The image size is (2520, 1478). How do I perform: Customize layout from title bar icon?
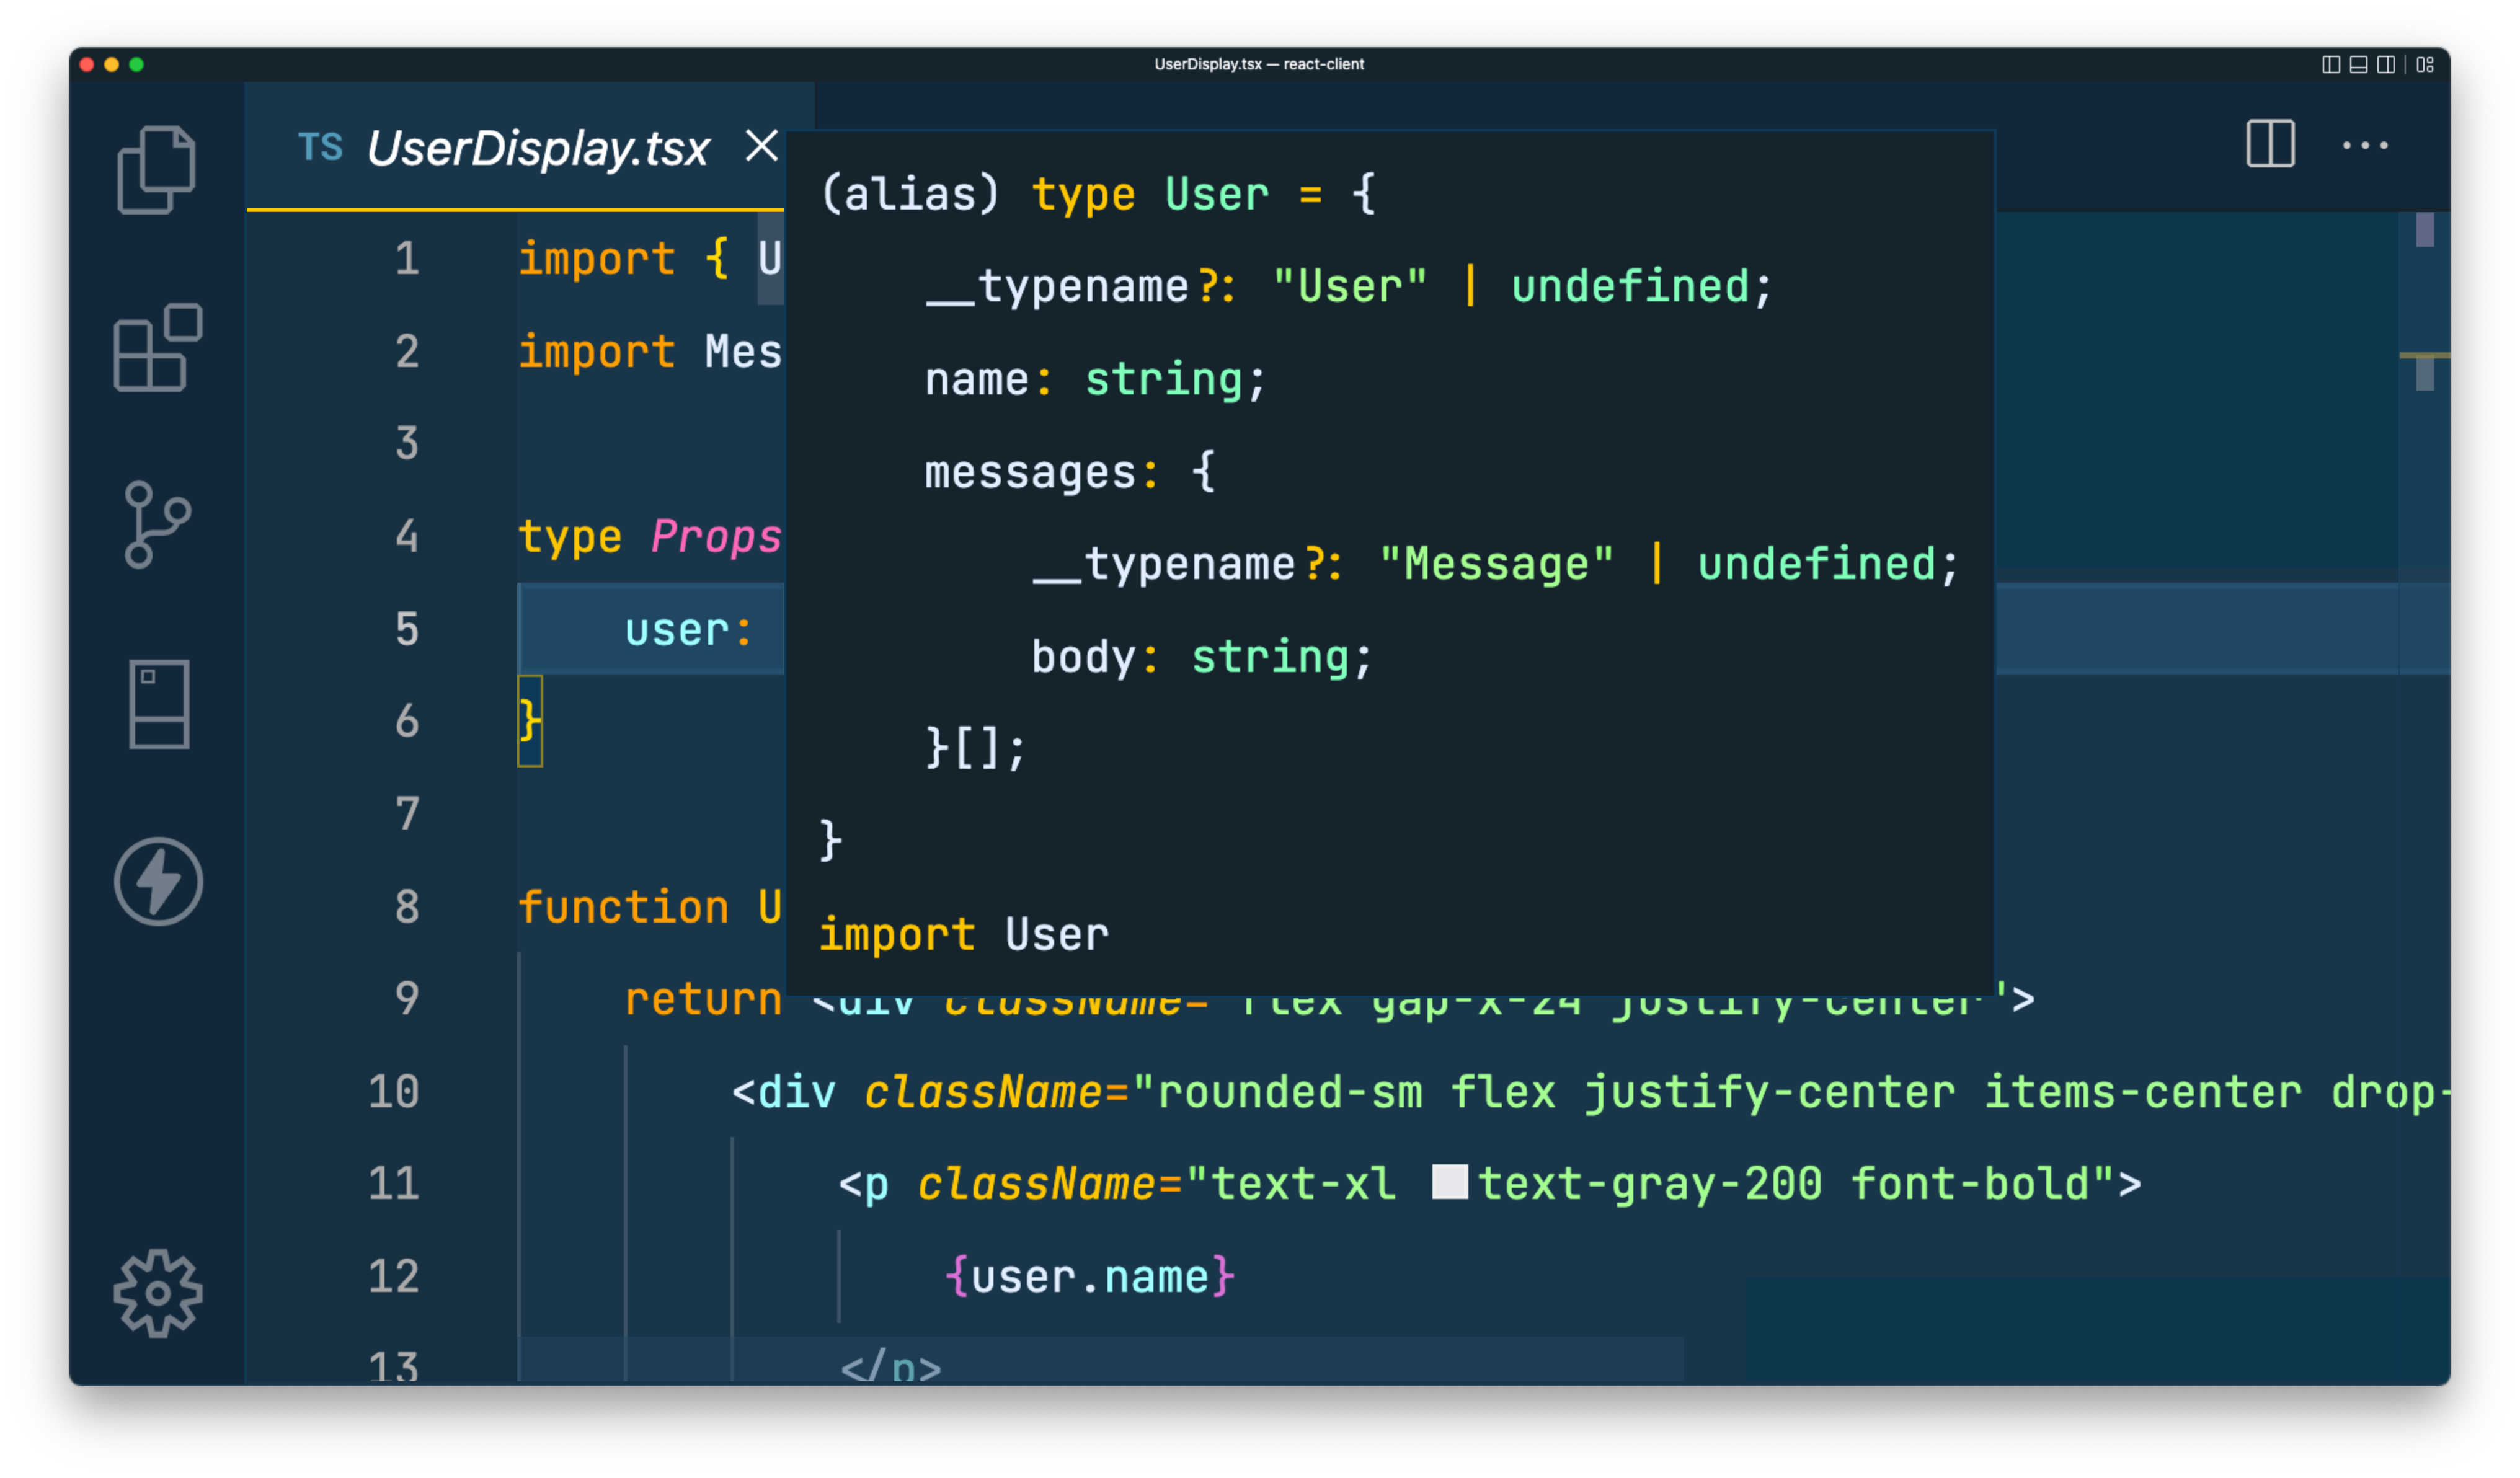click(2425, 65)
